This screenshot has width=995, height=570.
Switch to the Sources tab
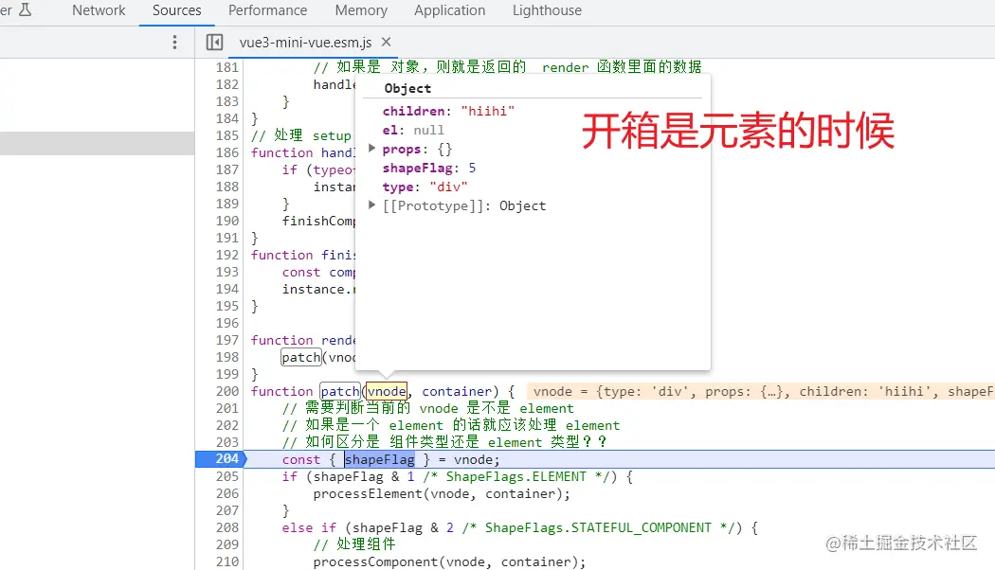tap(176, 10)
